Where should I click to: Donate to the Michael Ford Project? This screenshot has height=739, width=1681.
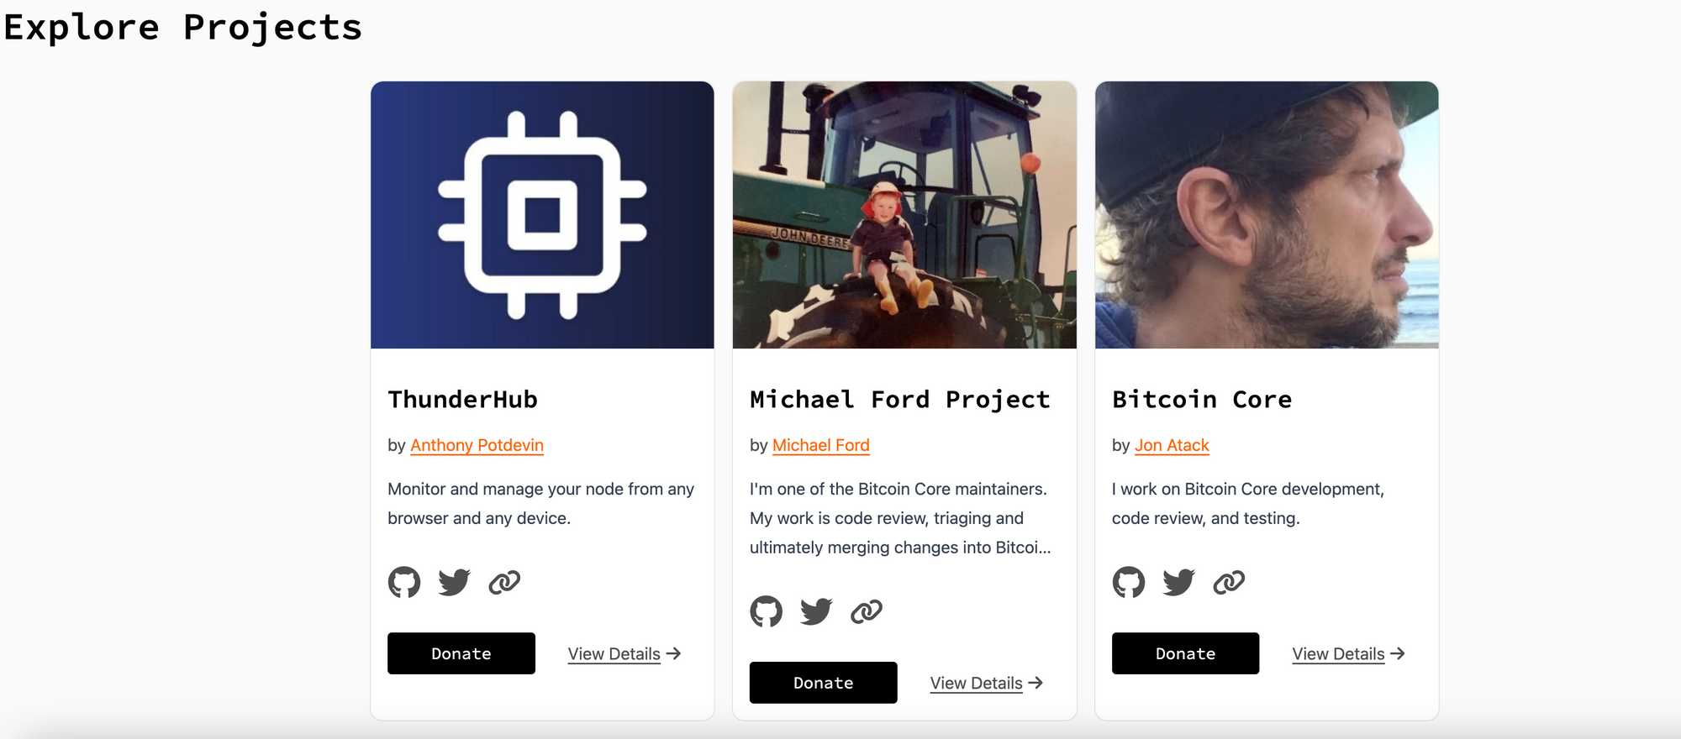pyautogui.click(x=824, y=683)
